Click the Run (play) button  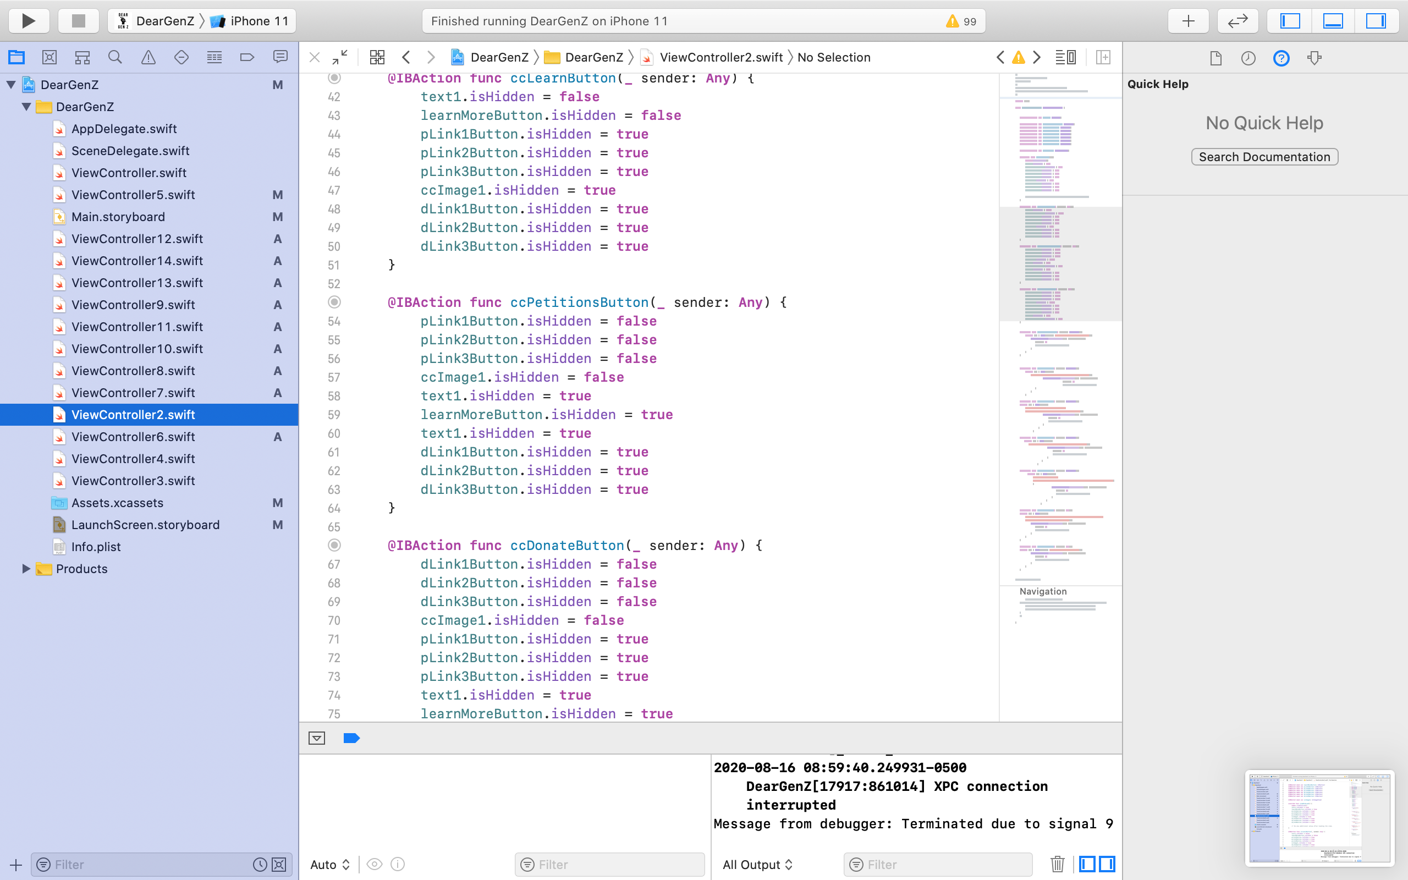28,21
